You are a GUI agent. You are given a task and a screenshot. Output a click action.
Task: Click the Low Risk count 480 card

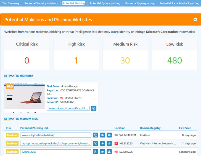pyautogui.click(x=174, y=54)
